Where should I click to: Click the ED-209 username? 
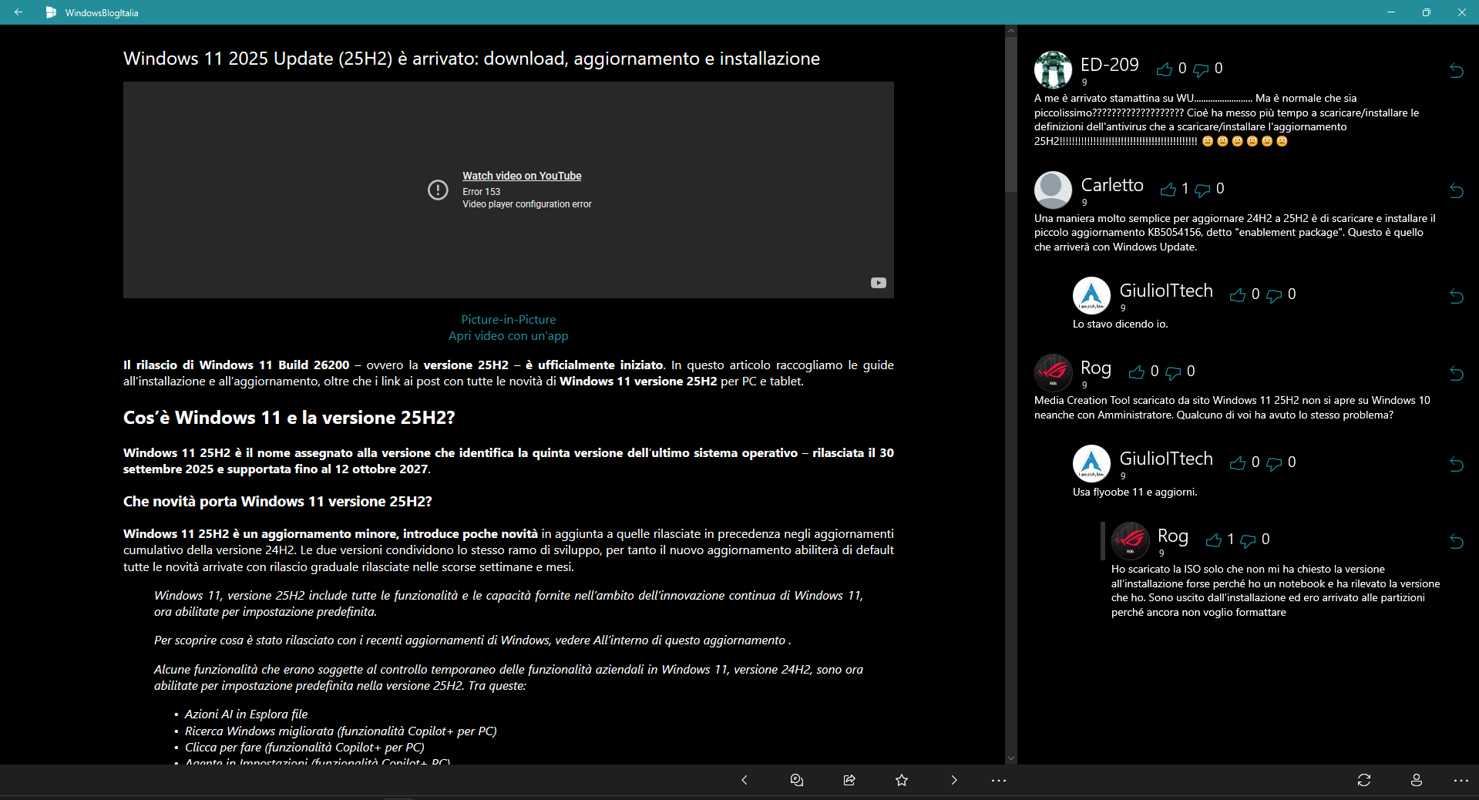click(1110, 65)
